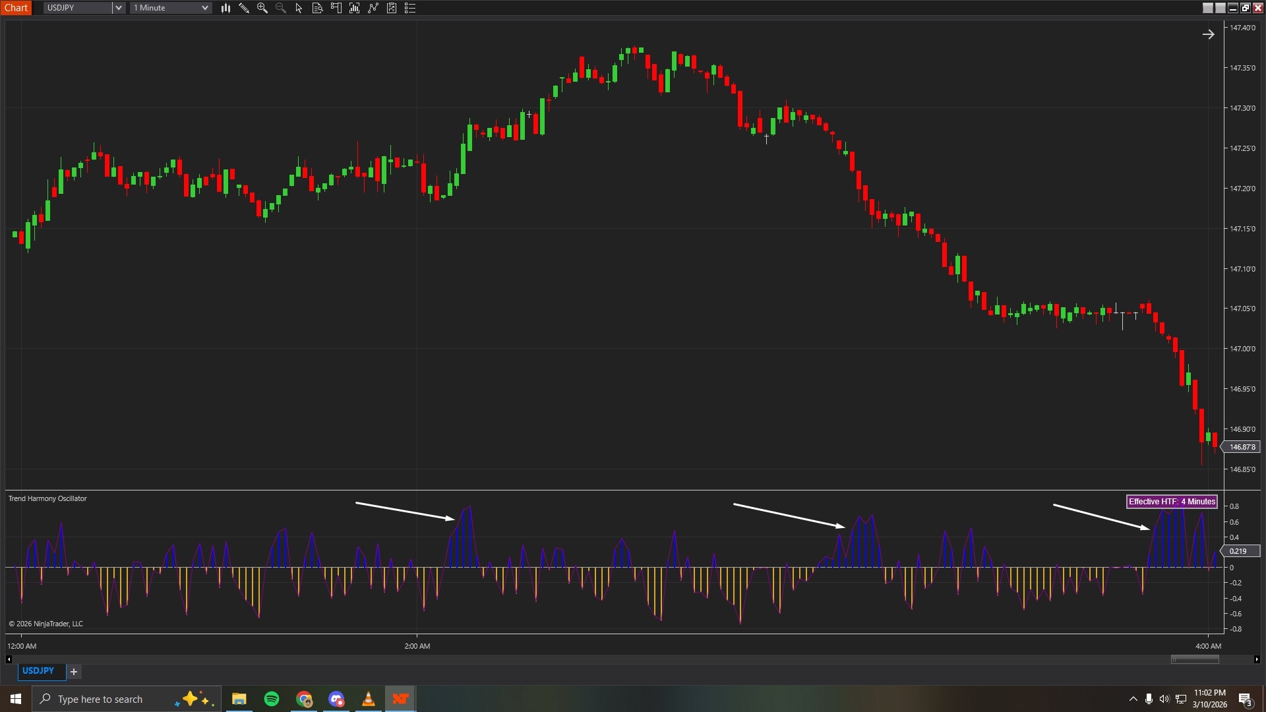Open the Data Series settings icon
The width and height of the screenshot is (1266, 712).
pos(317,8)
